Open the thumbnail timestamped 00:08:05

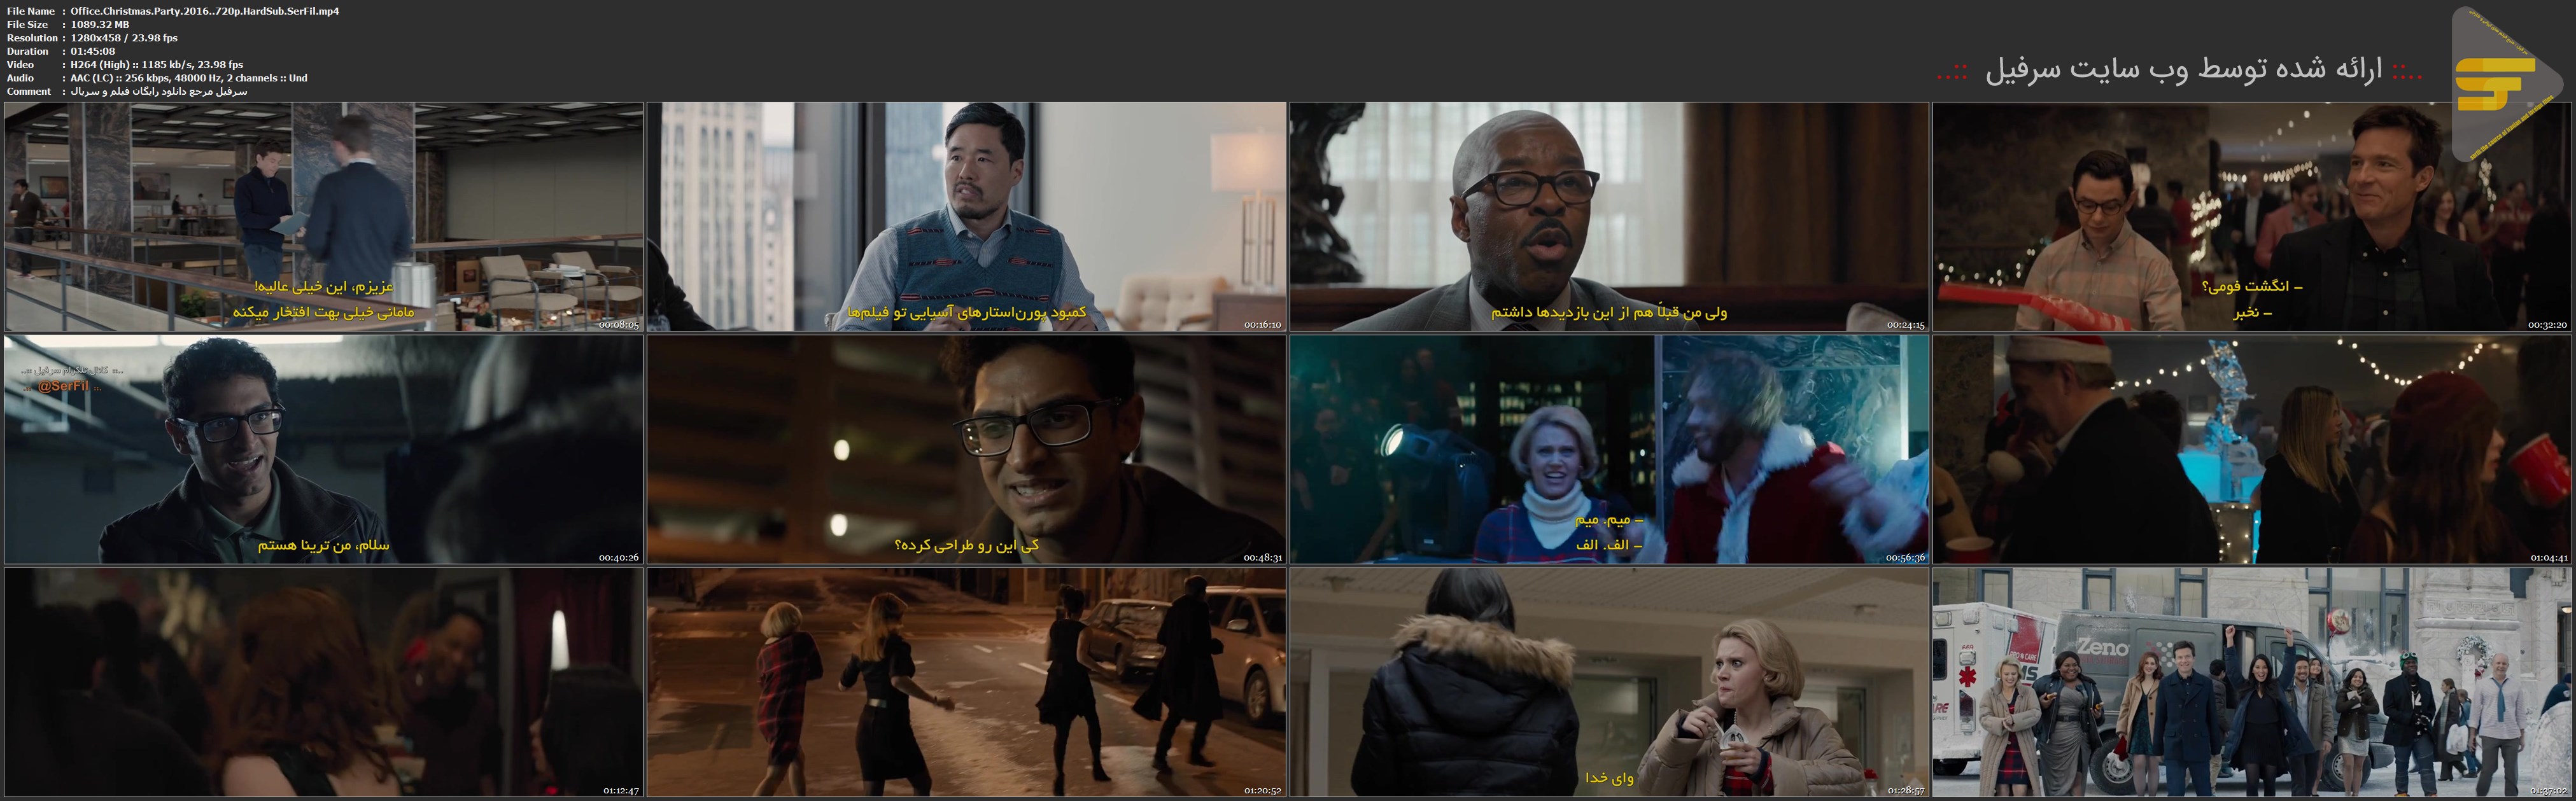pos(323,216)
